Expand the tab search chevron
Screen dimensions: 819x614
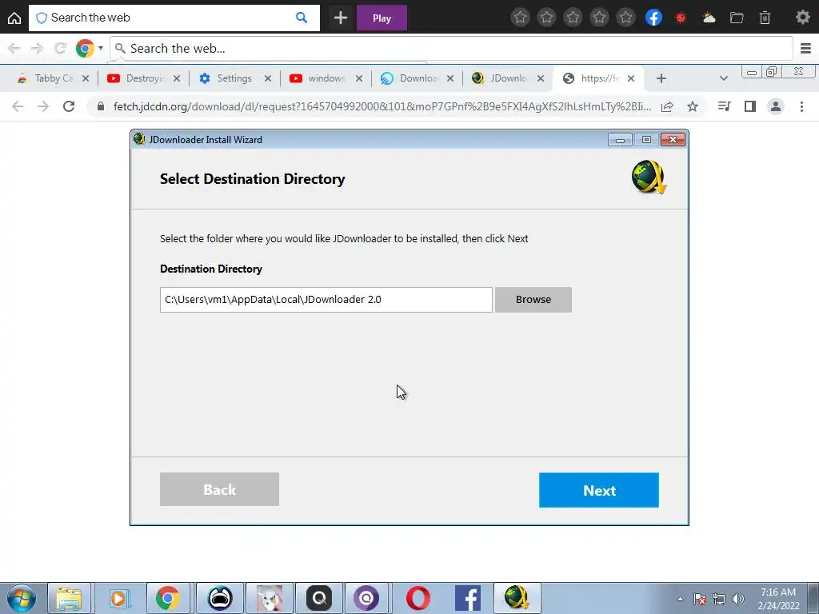click(723, 78)
